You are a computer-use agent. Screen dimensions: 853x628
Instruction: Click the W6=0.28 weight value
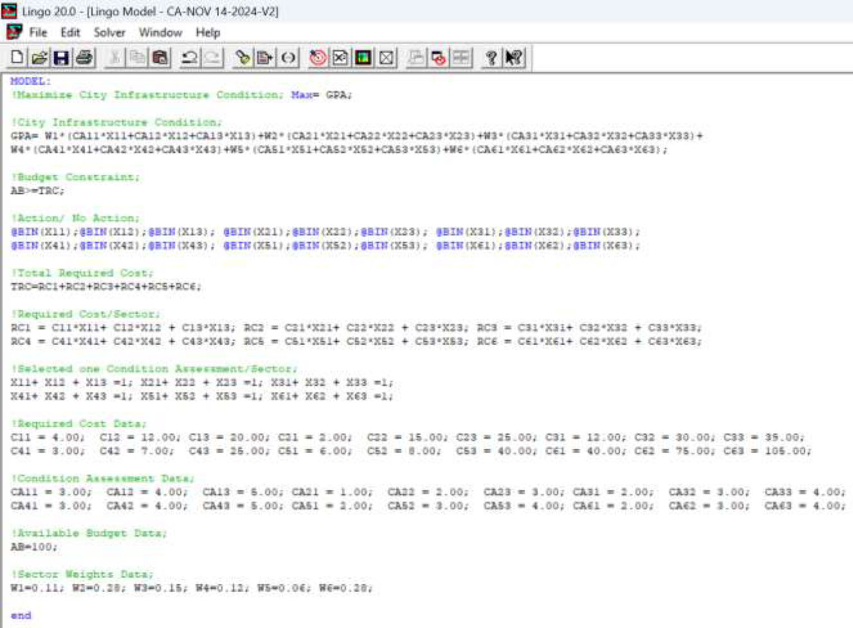click(346, 588)
